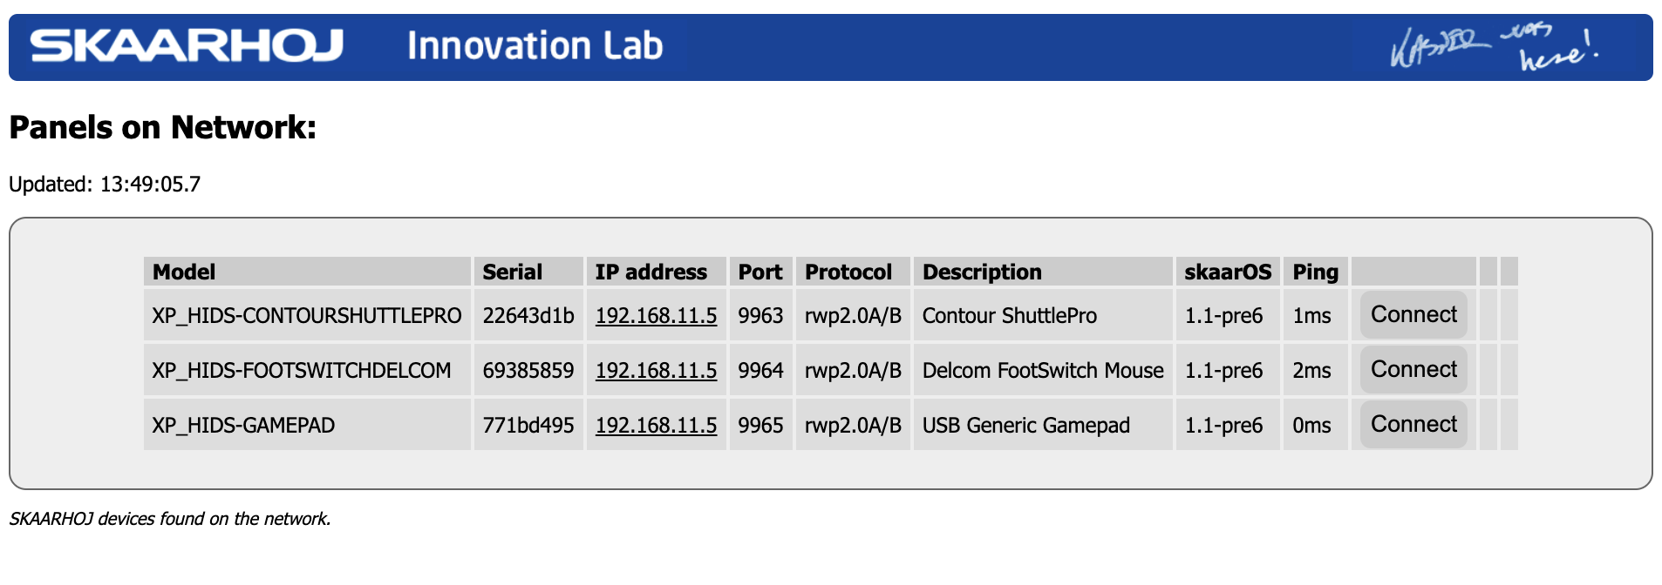The width and height of the screenshot is (1662, 585).
Task: Click the Port column header
Action: point(760,272)
